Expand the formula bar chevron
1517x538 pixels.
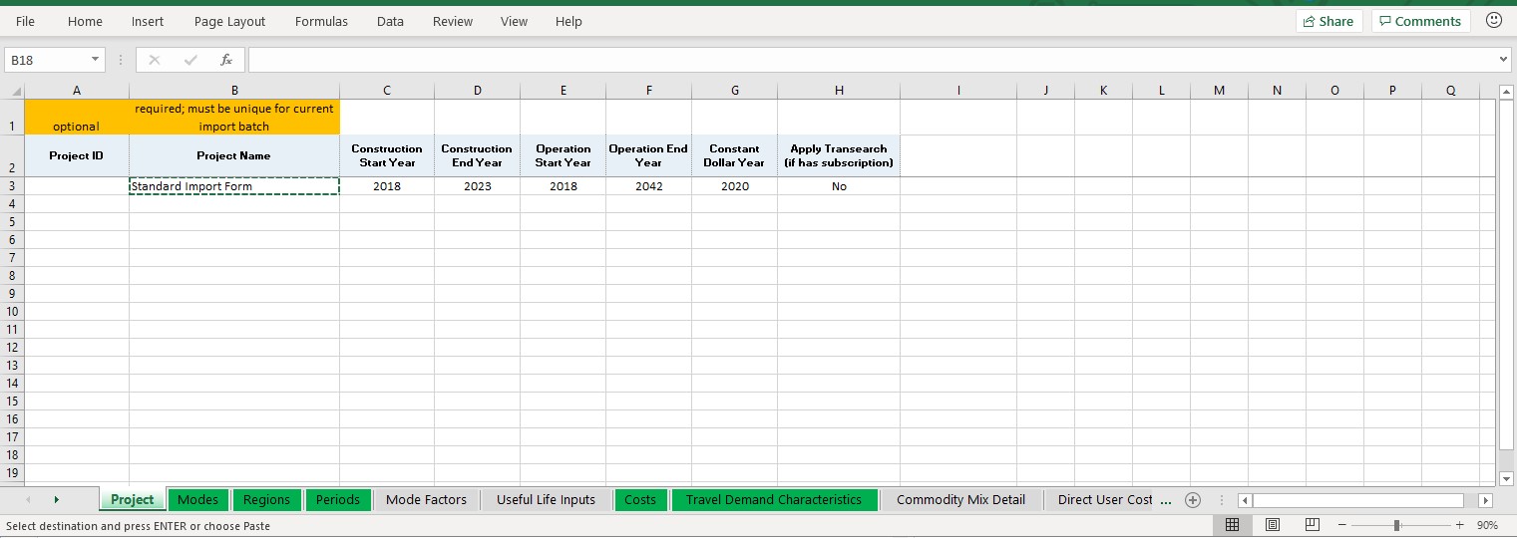[1504, 61]
